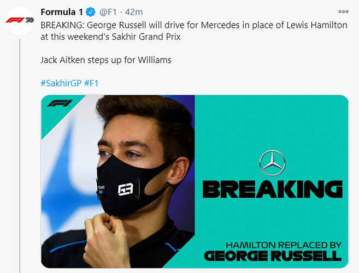Click the Mercedes star logo

pyautogui.click(x=272, y=163)
